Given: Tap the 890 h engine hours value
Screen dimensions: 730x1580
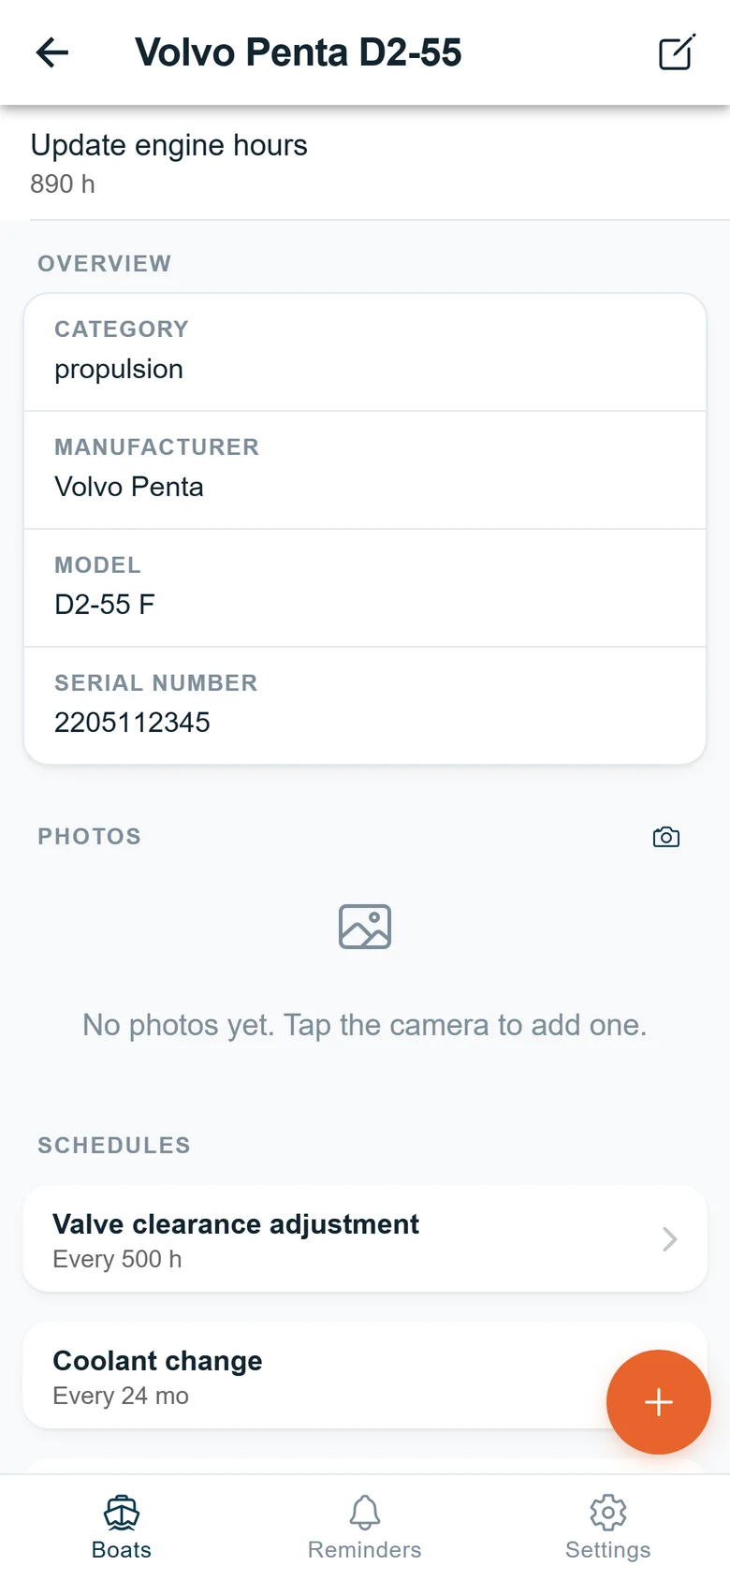Looking at the screenshot, I should (63, 184).
